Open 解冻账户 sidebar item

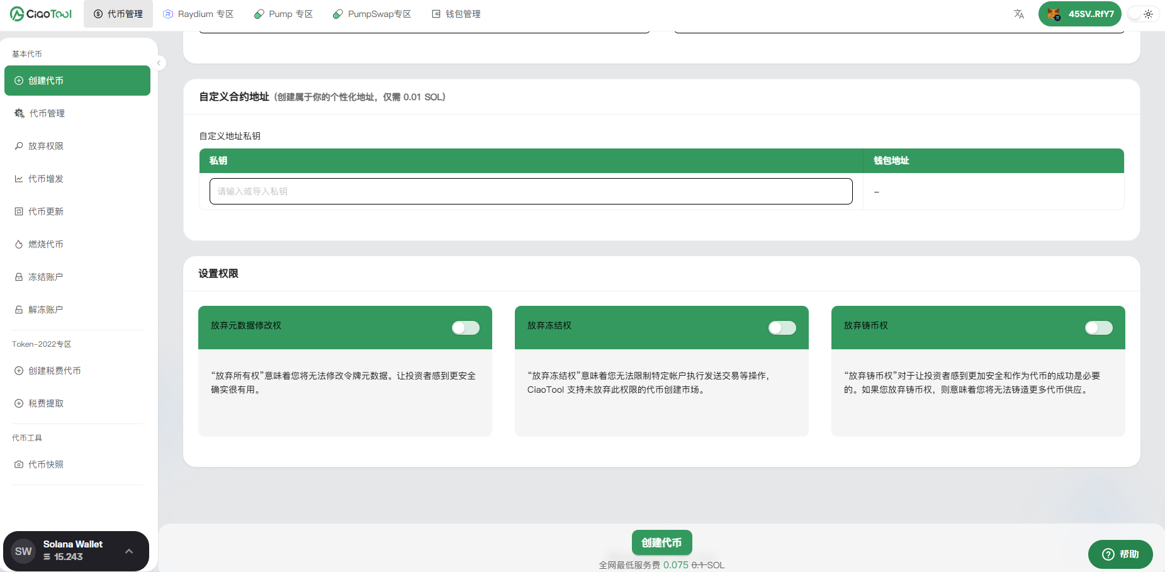(77, 310)
